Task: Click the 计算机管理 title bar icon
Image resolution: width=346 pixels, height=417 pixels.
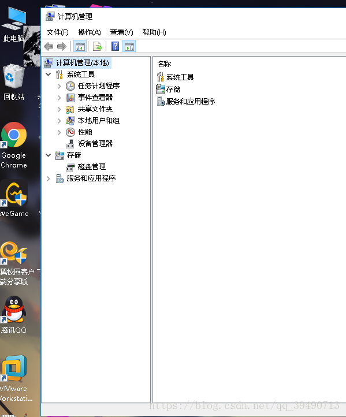Action: [50, 17]
